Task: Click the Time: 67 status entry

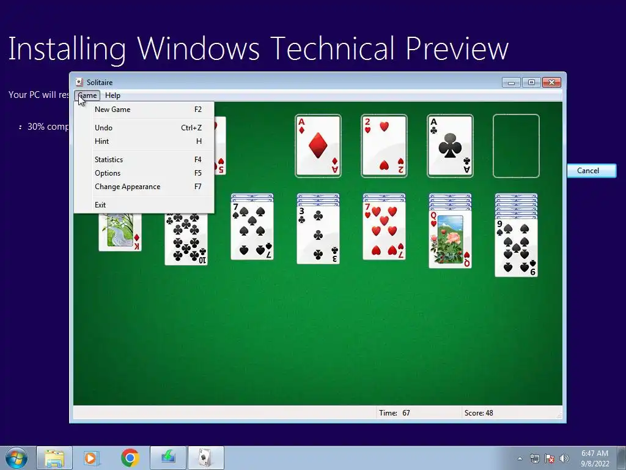Action: tap(394, 413)
